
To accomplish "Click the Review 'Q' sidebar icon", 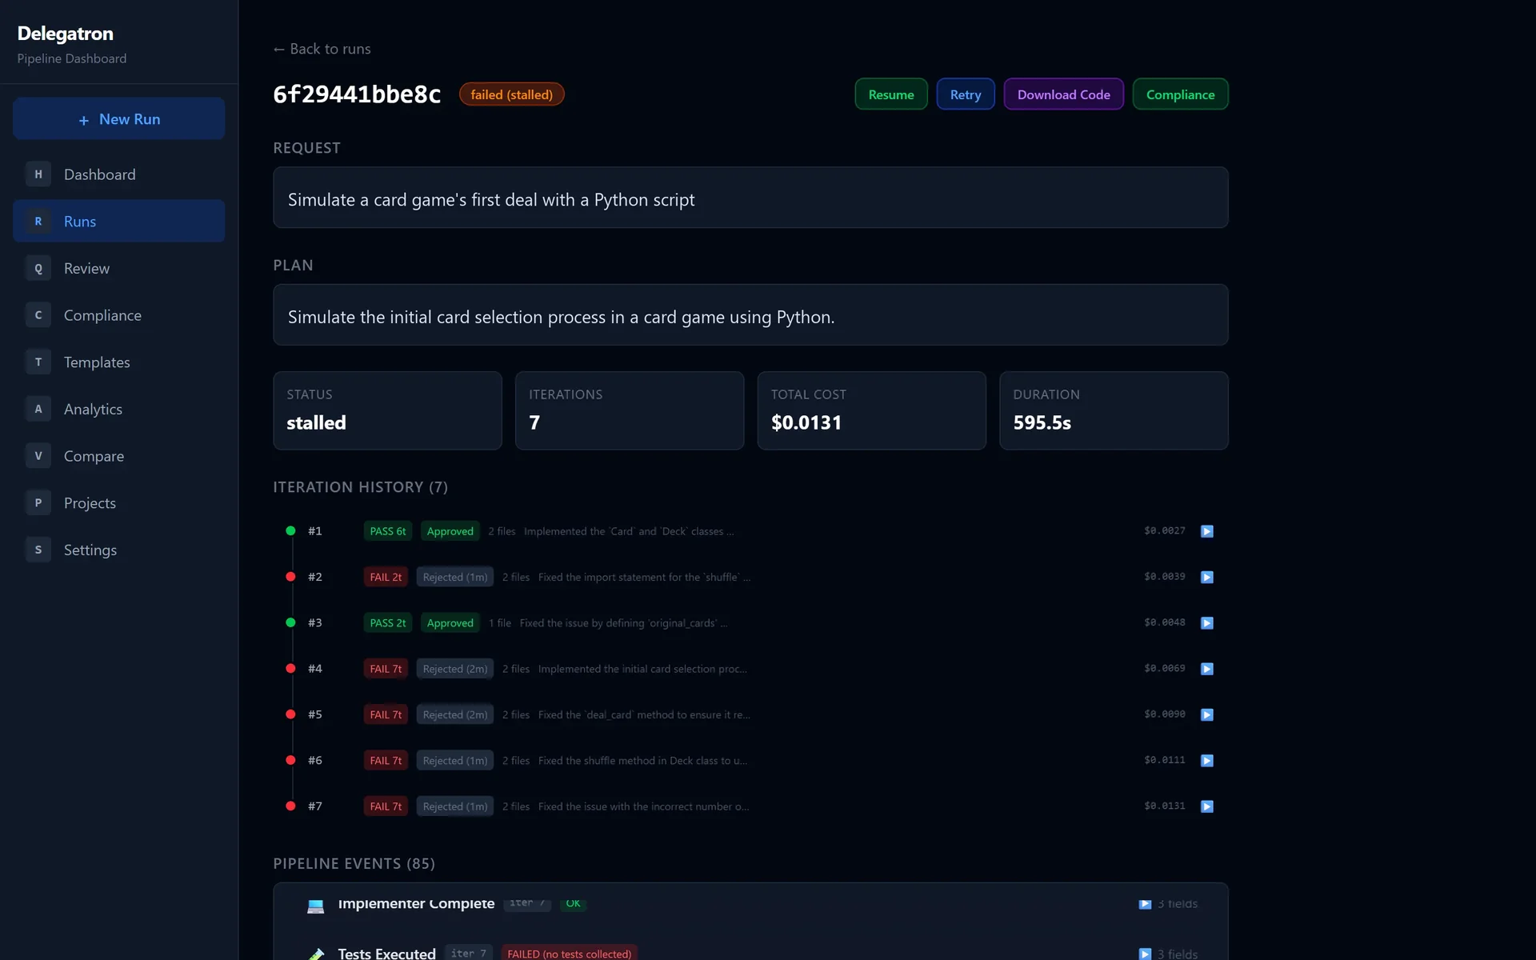I will tap(38, 268).
